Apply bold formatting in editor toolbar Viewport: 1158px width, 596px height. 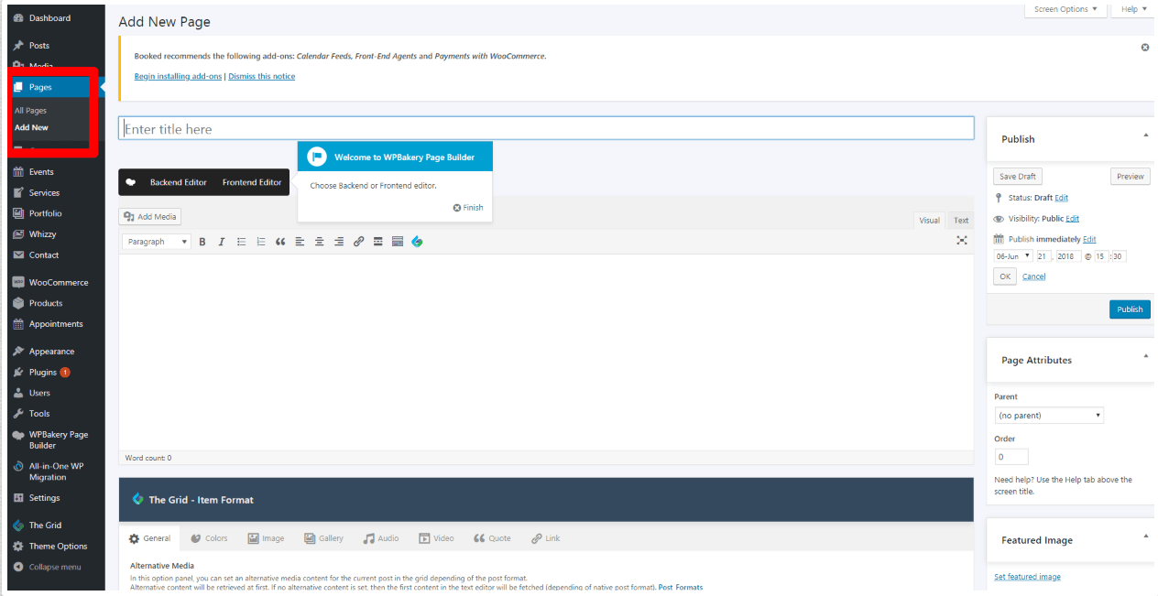(202, 242)
